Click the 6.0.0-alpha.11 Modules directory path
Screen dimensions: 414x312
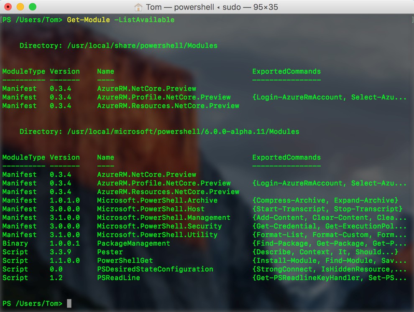click(183, 132)
